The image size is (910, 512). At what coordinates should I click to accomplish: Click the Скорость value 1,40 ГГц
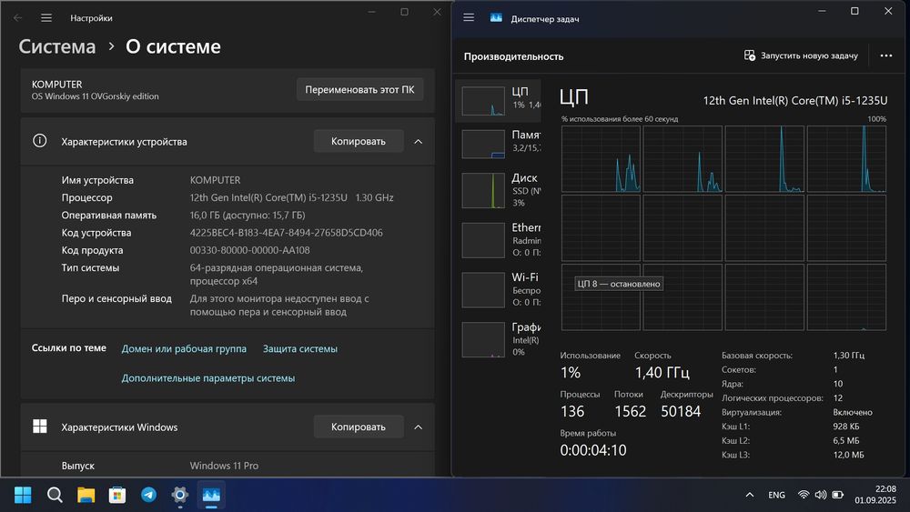(x=662, y=372)
